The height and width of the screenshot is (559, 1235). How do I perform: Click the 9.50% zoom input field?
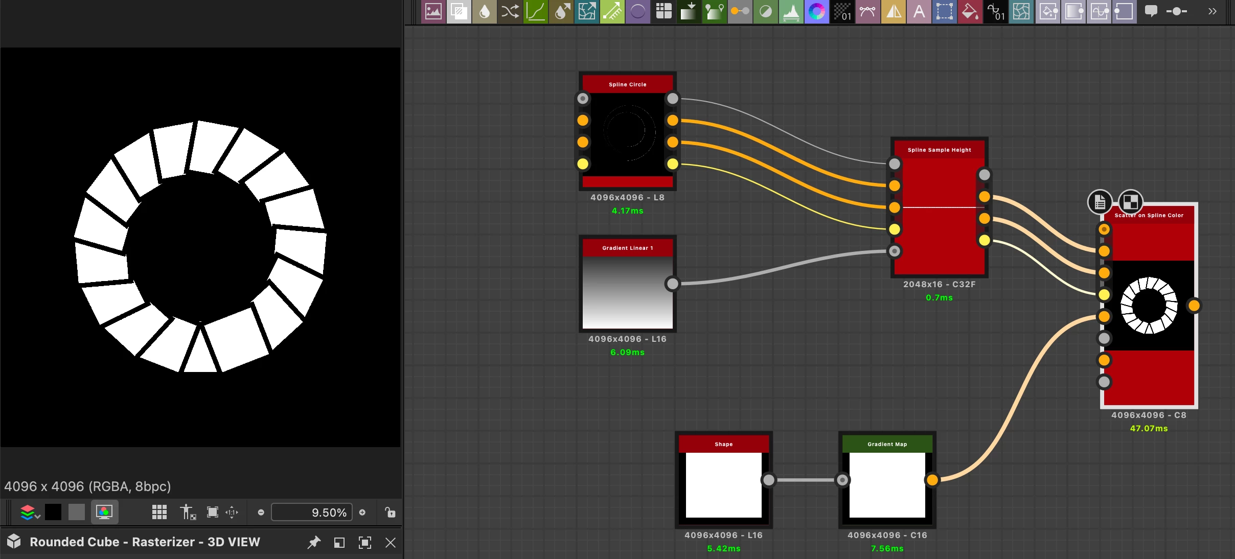[311, 512]
